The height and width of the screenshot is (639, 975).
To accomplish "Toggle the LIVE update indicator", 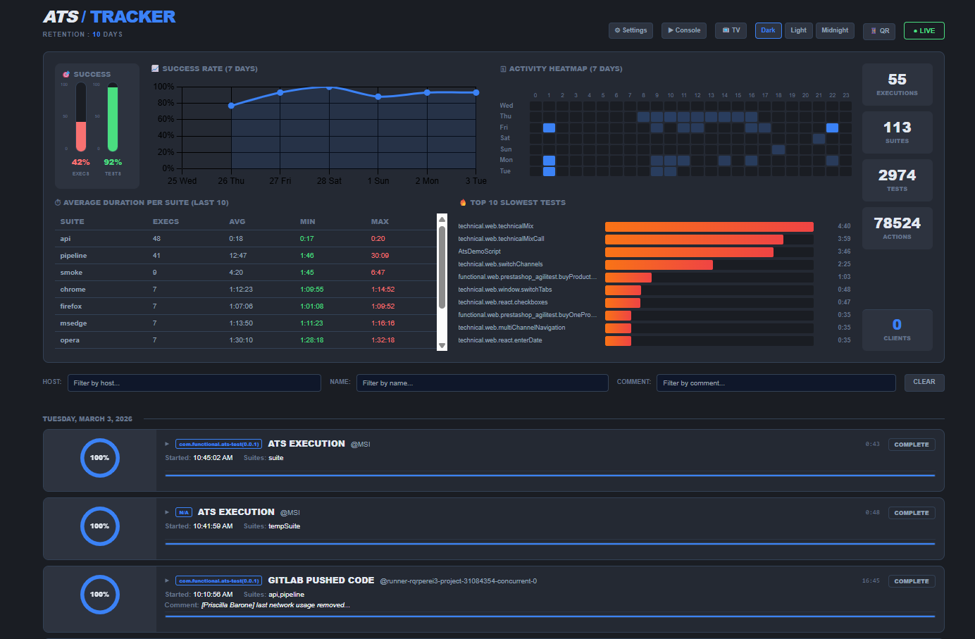I will (x=924, y=31).
